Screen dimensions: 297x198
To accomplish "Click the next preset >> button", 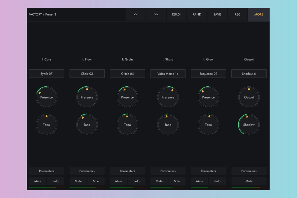I will pos(156,15).
